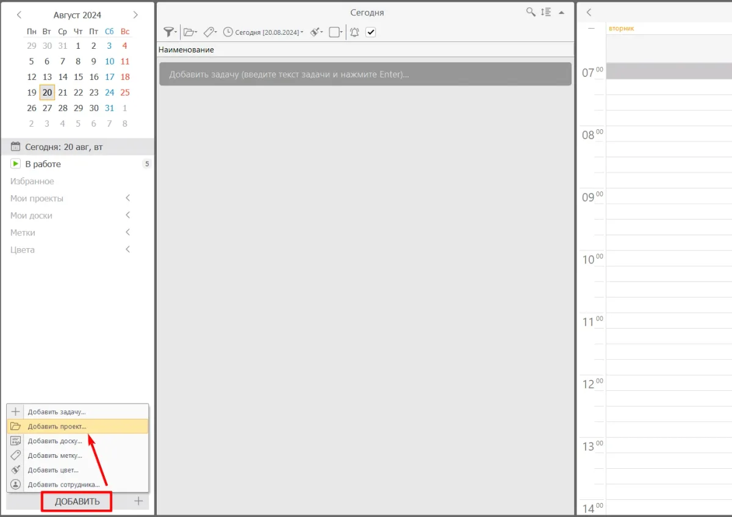
Task: Expand the 'Мои проекты' section
Action: click(127, 198)
